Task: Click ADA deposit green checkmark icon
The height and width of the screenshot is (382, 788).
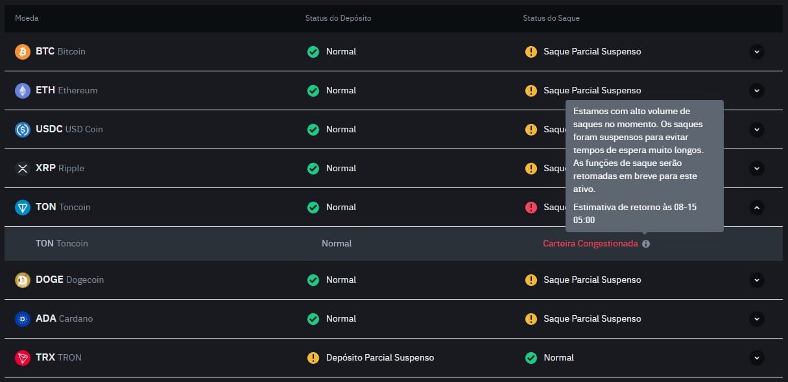Action: [313, 318]
